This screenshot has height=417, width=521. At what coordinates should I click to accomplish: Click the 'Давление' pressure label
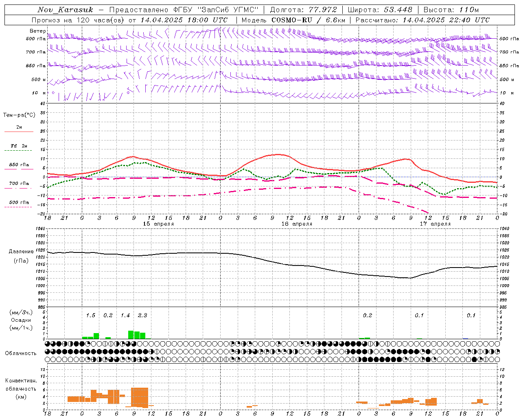[21, 252]
